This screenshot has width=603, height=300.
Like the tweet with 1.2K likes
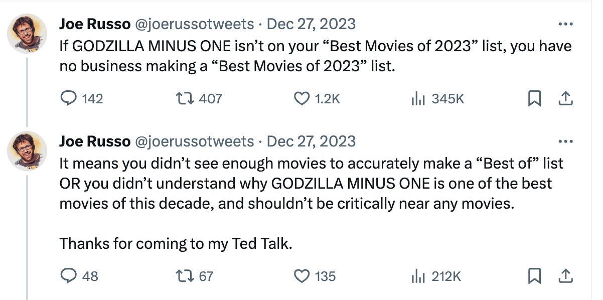(x=317, y=99)
